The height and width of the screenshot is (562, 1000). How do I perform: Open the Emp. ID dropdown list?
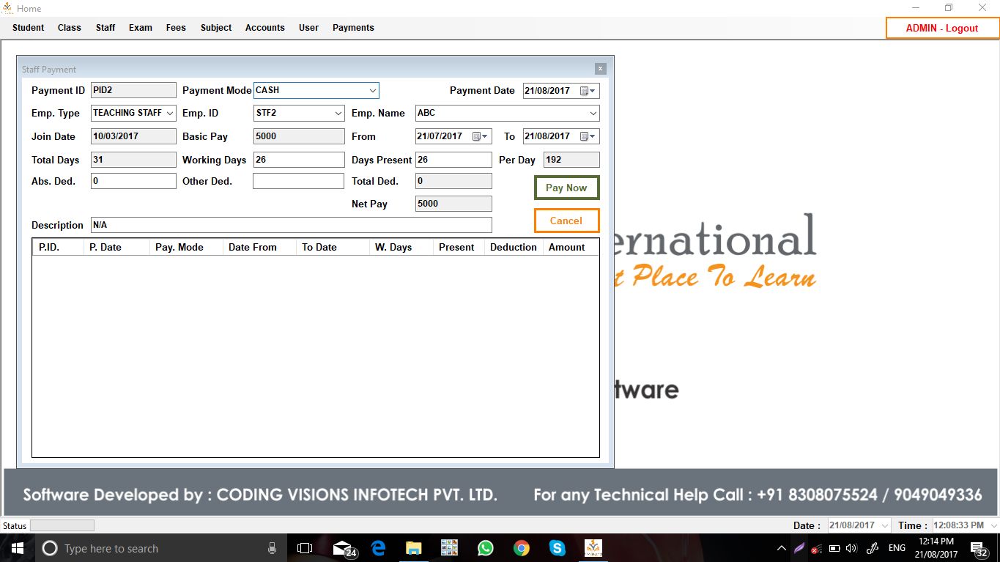(x=338, y=114)
